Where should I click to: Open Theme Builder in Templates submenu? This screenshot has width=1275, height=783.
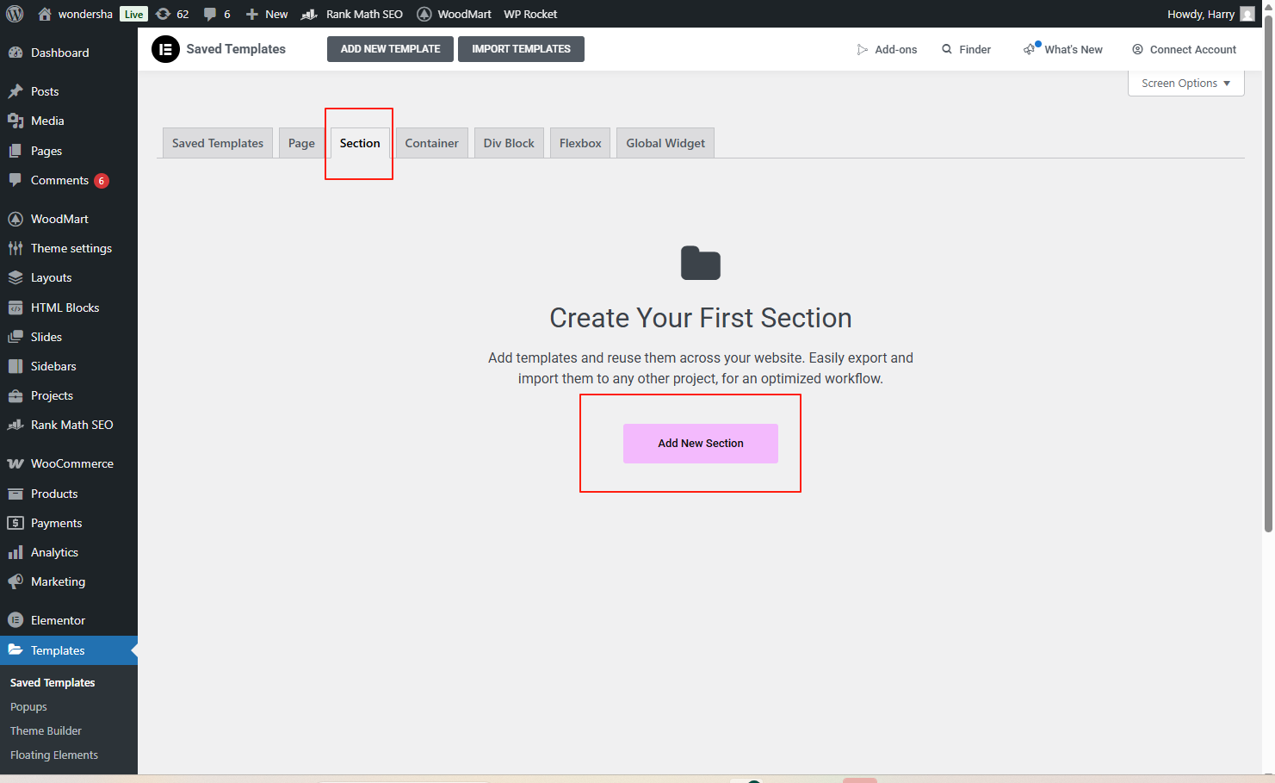[46, 730]
